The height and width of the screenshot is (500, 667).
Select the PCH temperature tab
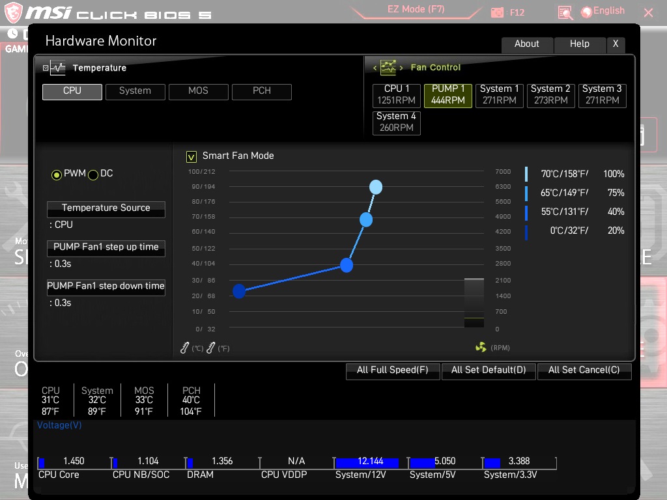[262, 91]
